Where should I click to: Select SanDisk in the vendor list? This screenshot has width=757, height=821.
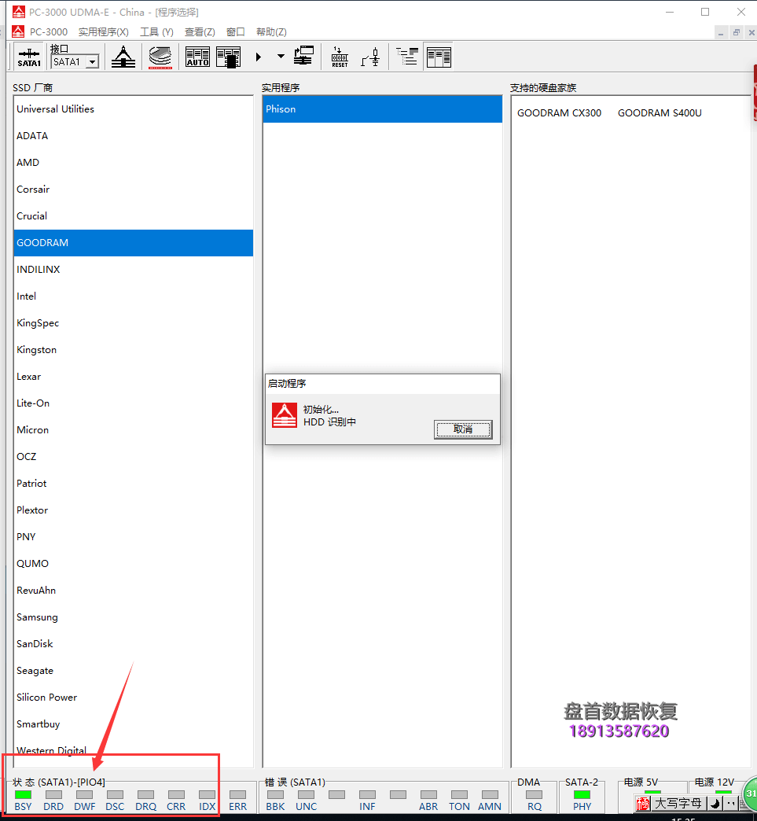click(x=134, y=643)
